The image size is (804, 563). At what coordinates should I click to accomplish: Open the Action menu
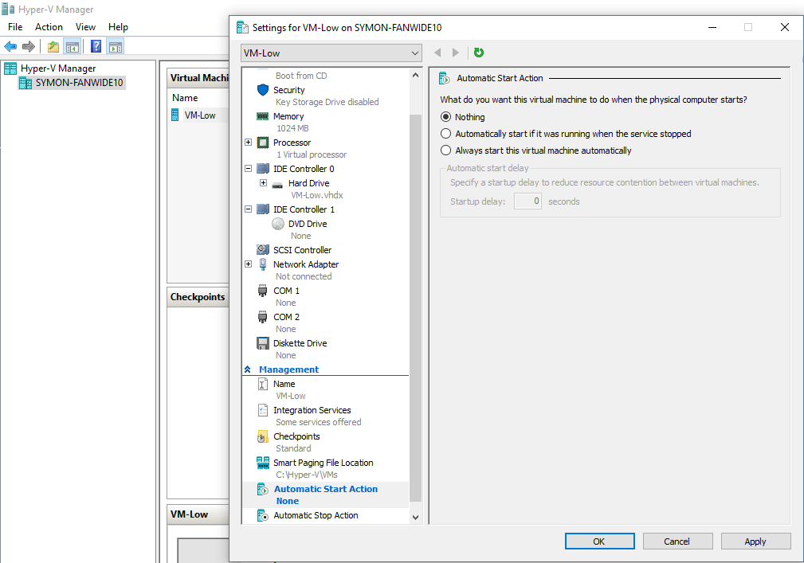tap(49, 26)
